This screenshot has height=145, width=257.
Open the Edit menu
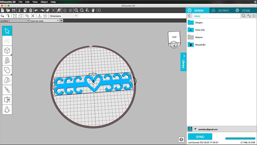27,2
